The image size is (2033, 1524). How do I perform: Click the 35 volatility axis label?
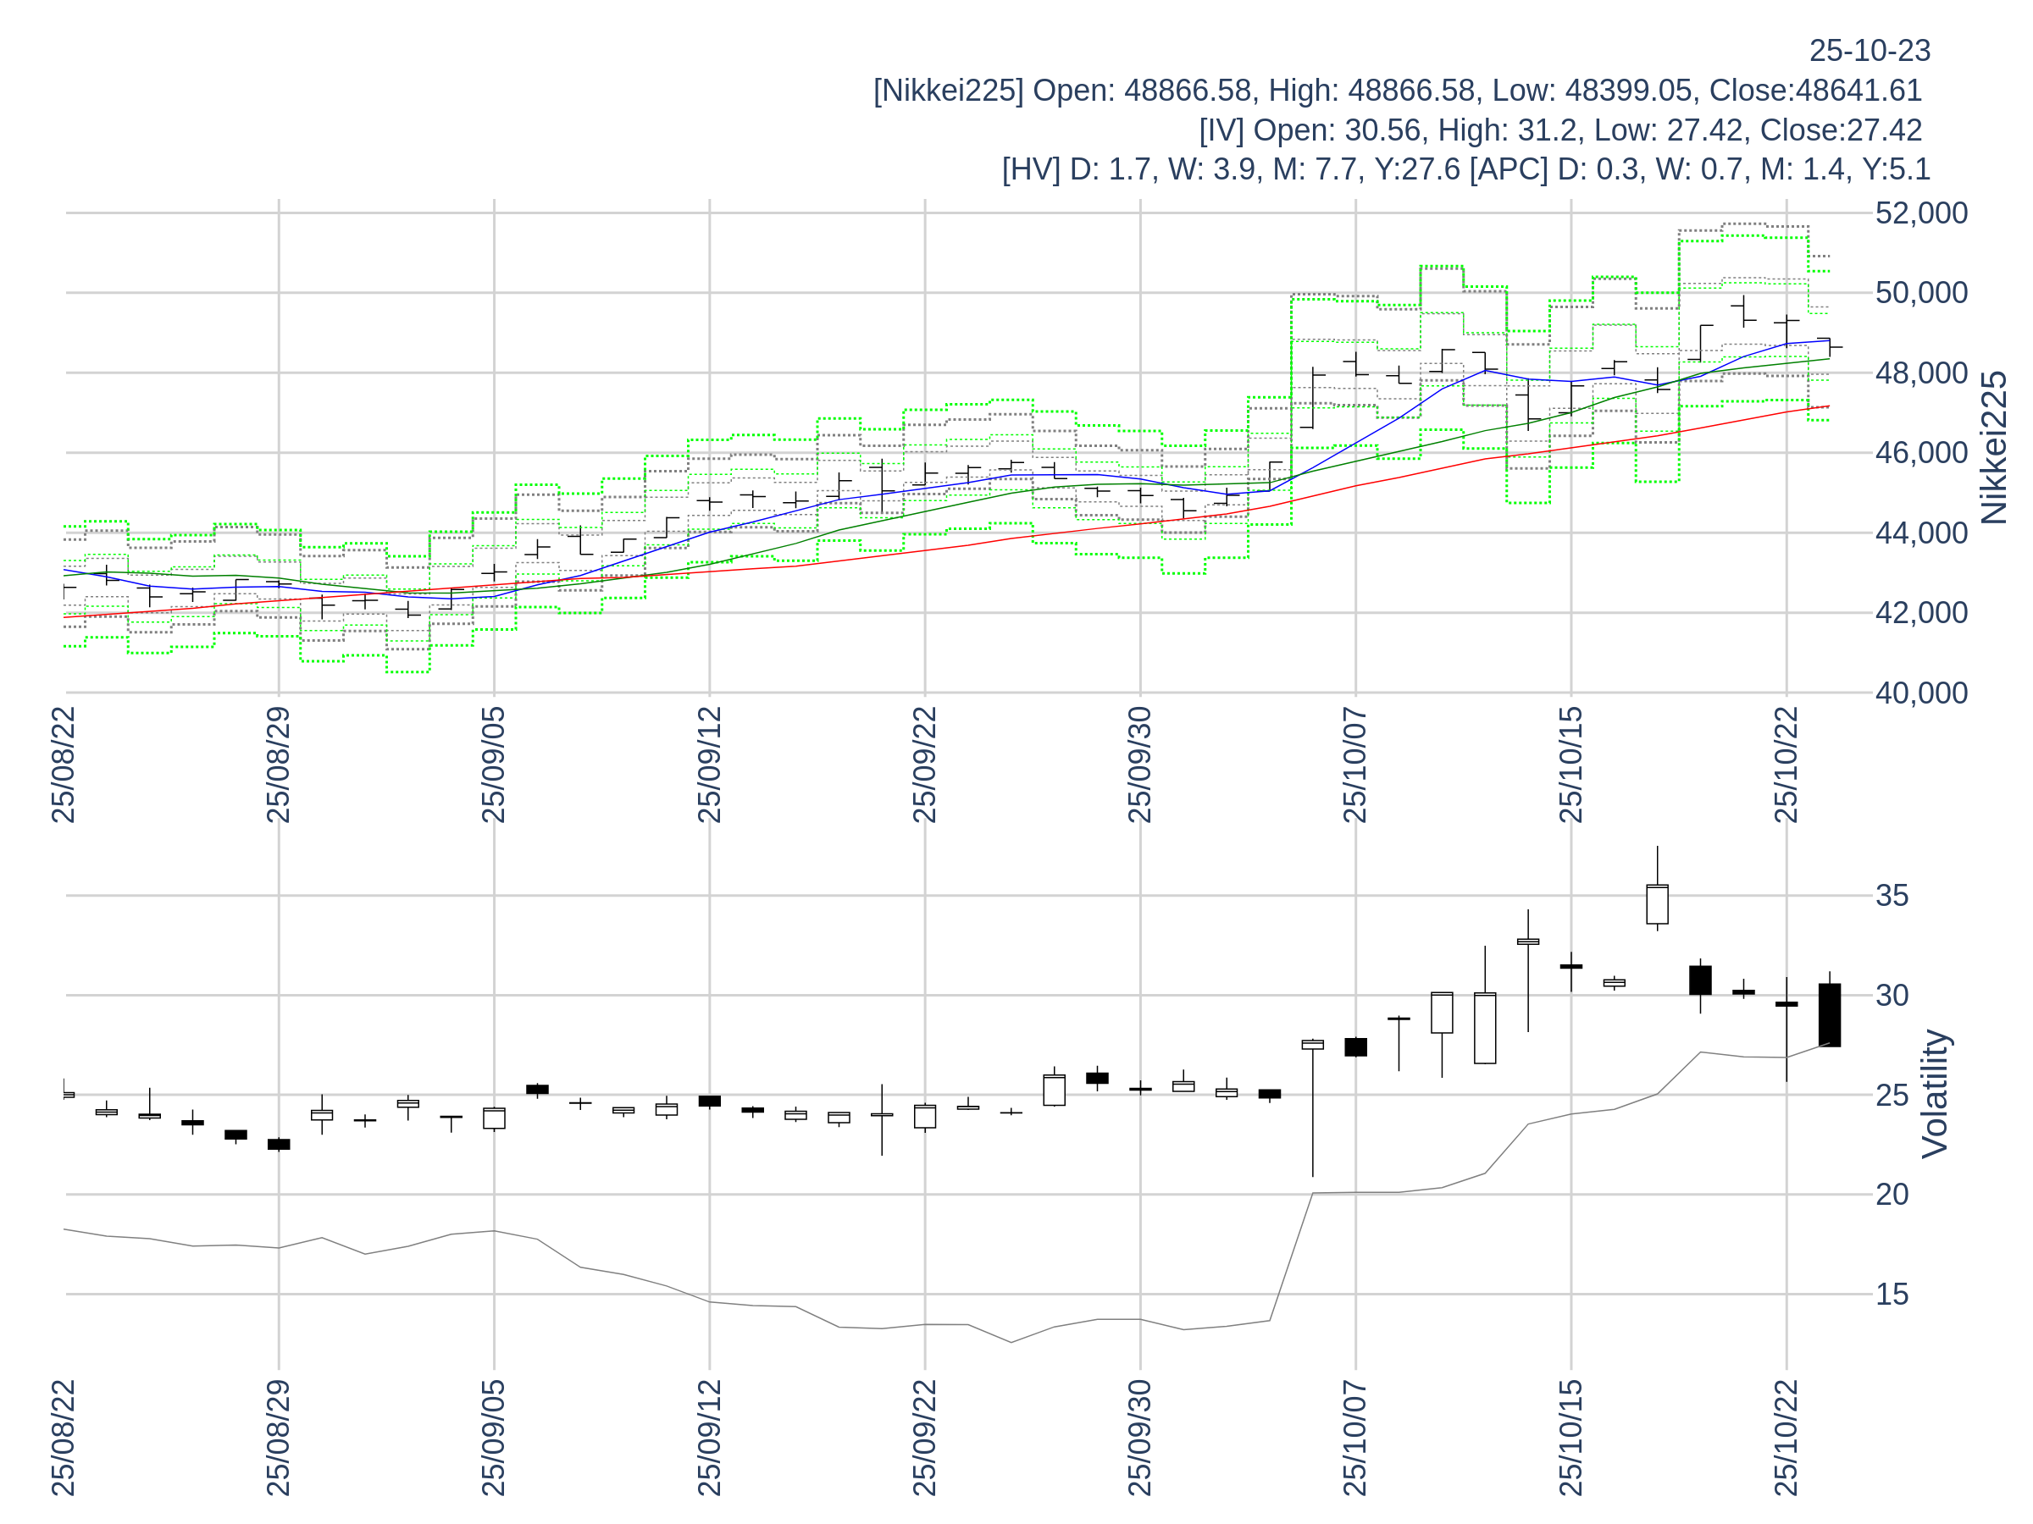1892,896
